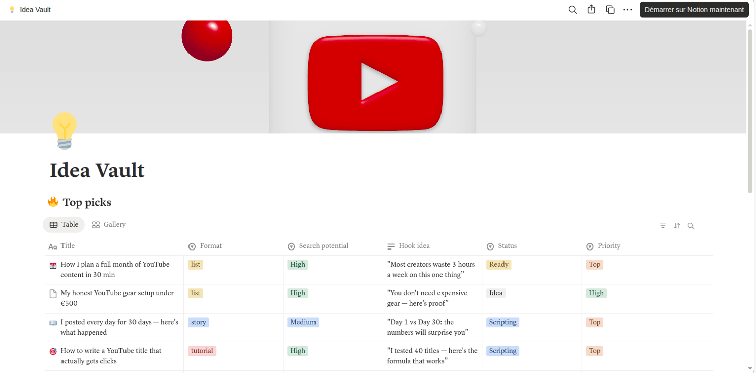The height and width of the screenshot is (373, 756).
Task: Open 'How I plan a full month' entry
Action: pyautogui.click(x=115, y=270)
